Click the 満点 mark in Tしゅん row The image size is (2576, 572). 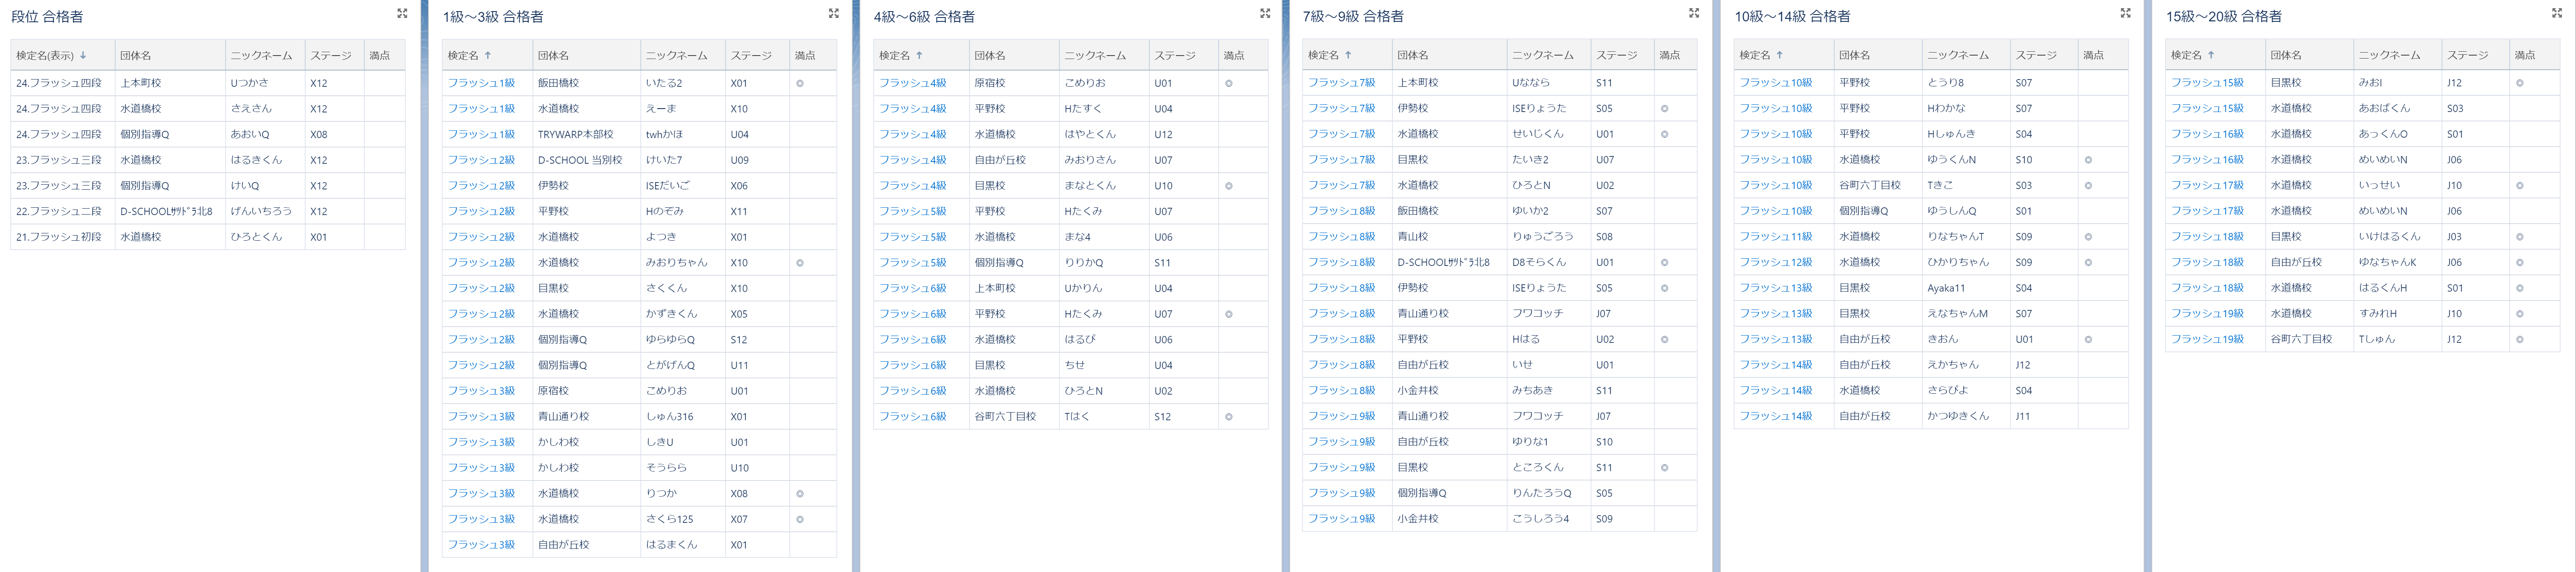(2520, 339)
